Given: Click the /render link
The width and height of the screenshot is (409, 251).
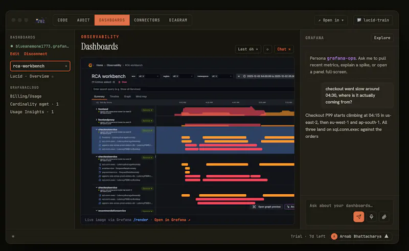Looking at the screenshot, I should [x=141, y=220].
